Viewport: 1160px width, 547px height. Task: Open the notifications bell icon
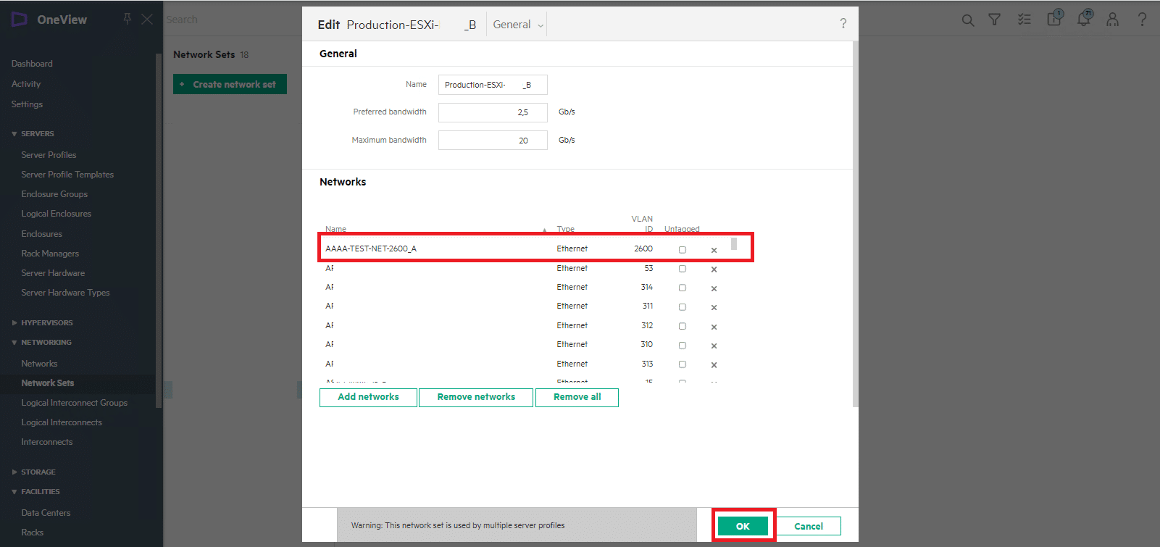click(x=1084, y=18)
